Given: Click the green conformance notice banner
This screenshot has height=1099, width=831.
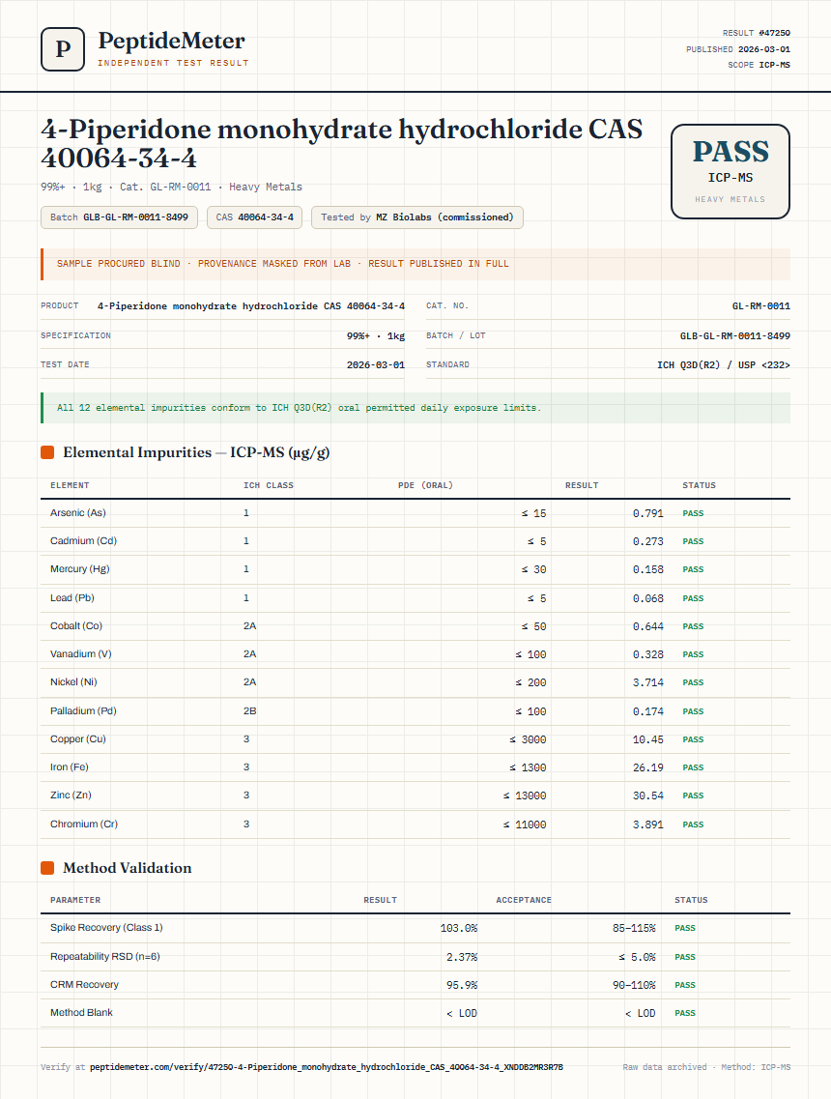Looking at the screenshot, I should 415,408.
